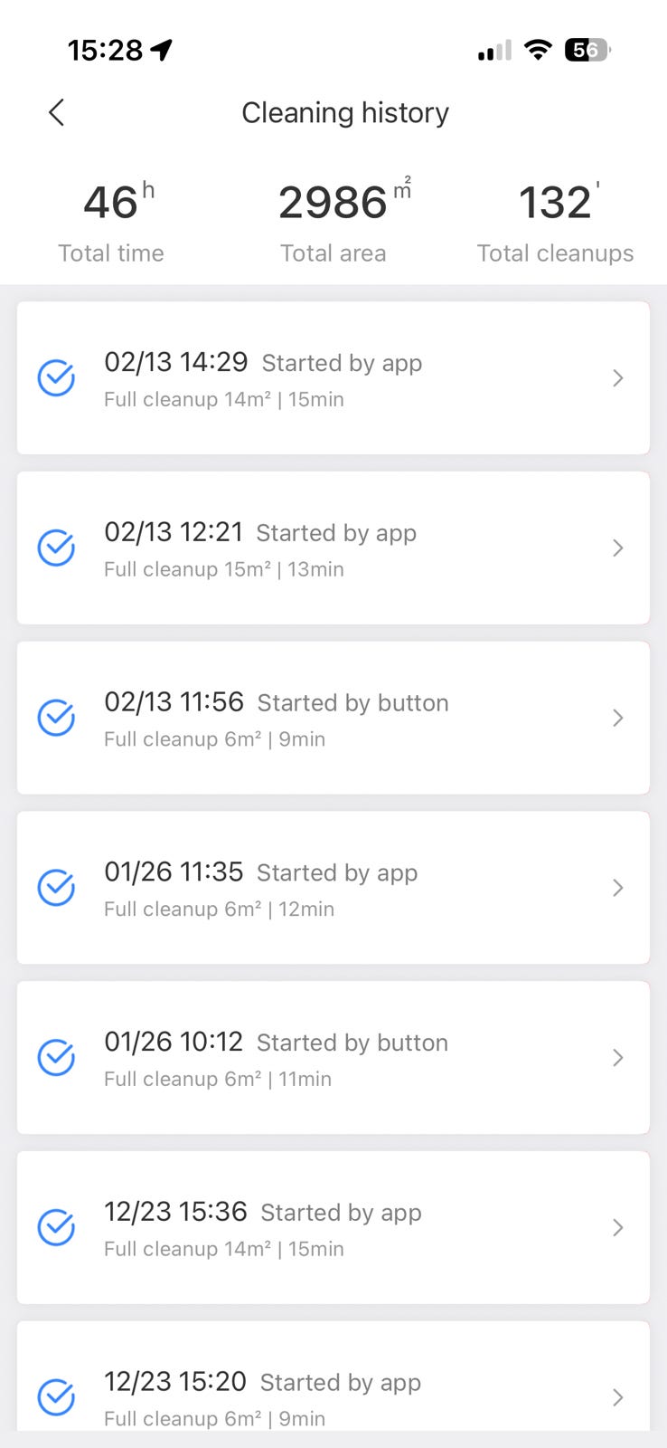Image resolution: width=667 pixels, height=1448 pixels.
Task: Tap the battery indicator icon
Action: pos(587,50)
